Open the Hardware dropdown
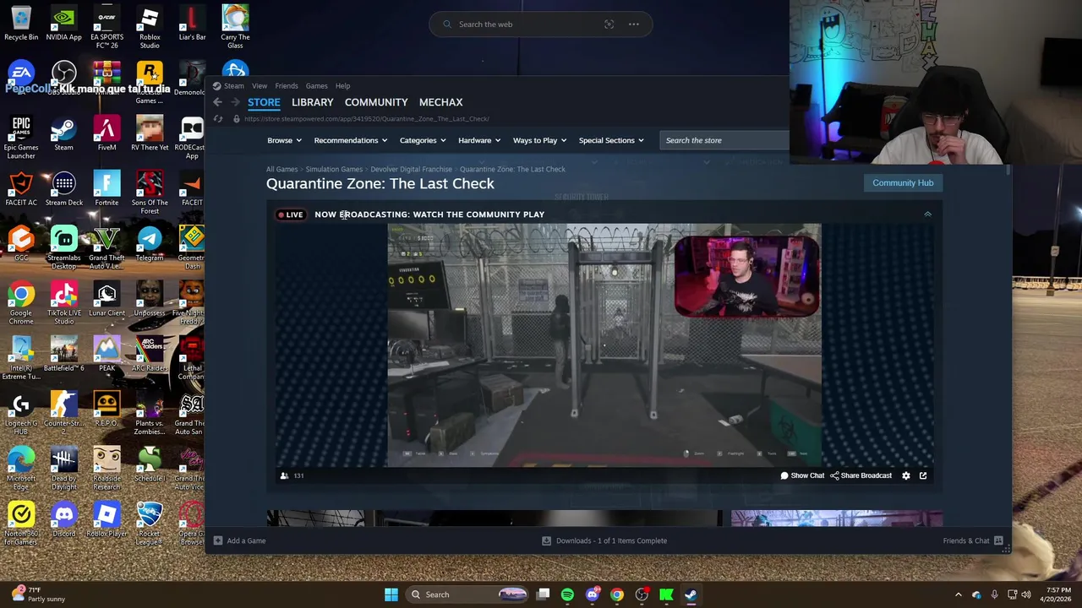This screenshot has height=608, width=1082. [478, 140]
